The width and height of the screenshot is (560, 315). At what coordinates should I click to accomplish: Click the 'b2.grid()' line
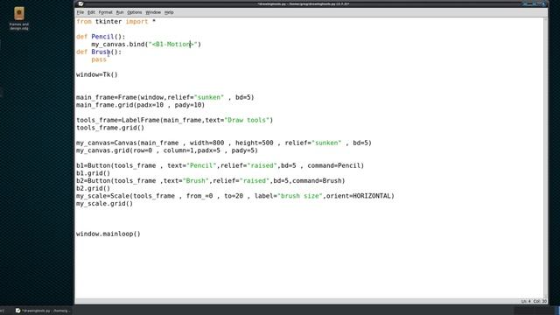[94, 188]
